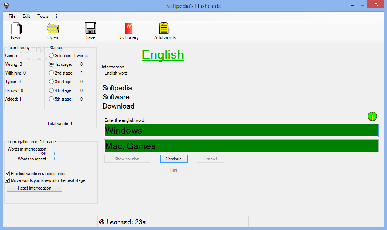Click the Windows answer input field
The width and height of the screenshot is (387, 230).
(x=241, y=131)
